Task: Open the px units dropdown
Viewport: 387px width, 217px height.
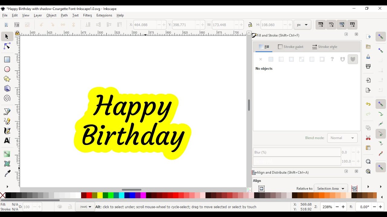Action: (x=302, y=25)
